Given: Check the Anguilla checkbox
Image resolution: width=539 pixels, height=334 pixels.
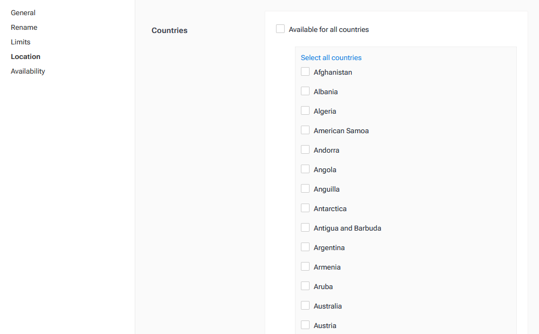Looking at the screenshot, I should [x=305, y=188].
